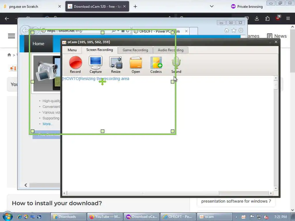Image resolution: width=295 pixels, height=221 pixels.
Task: Click the uBlock Origin shield icon
Action: [278, 18]
